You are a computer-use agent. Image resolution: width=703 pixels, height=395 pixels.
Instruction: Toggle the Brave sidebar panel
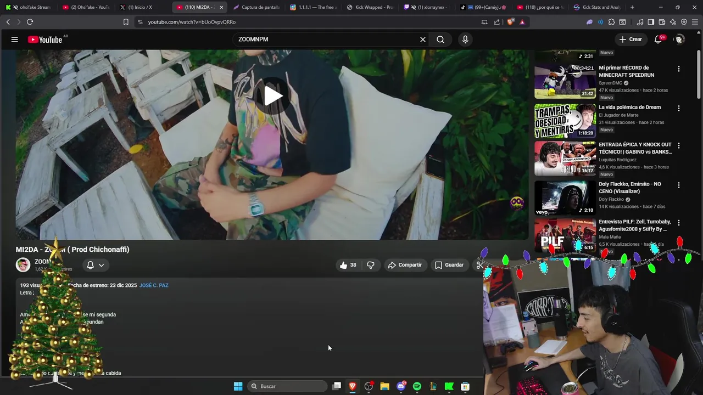[651, 22]
